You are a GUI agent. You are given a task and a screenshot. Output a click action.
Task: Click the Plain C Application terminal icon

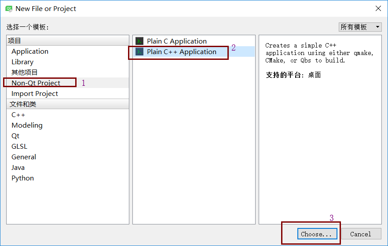[x=139, y=41]
